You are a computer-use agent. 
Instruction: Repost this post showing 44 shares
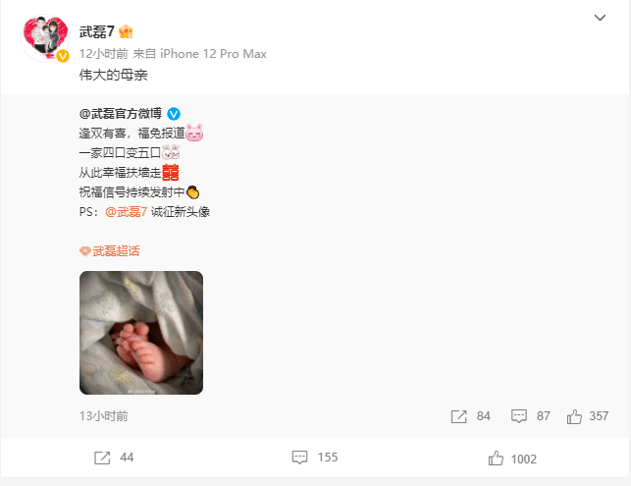[x=114, y=458]
